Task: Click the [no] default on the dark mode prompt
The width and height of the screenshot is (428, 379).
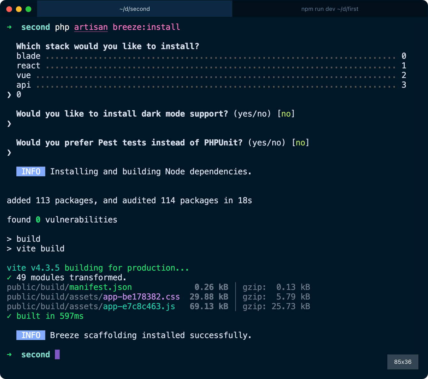Action: [x=286, y=114]
